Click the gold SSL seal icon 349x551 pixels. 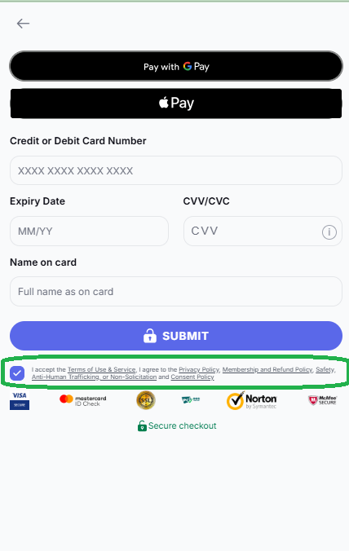tap(145, 400)
